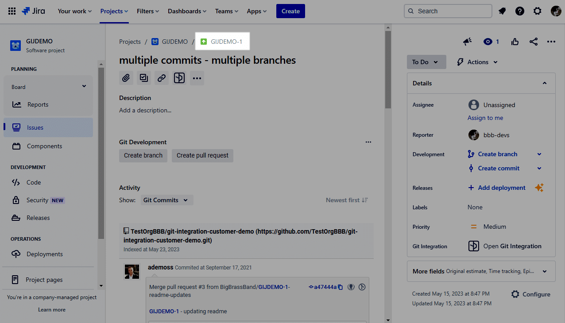Click the Create branch button
Screen dimensions: 565x323
pyautogui.click(x=143, y=155)
